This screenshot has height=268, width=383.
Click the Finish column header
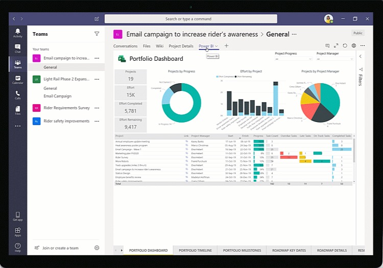[x=245, y=136]
